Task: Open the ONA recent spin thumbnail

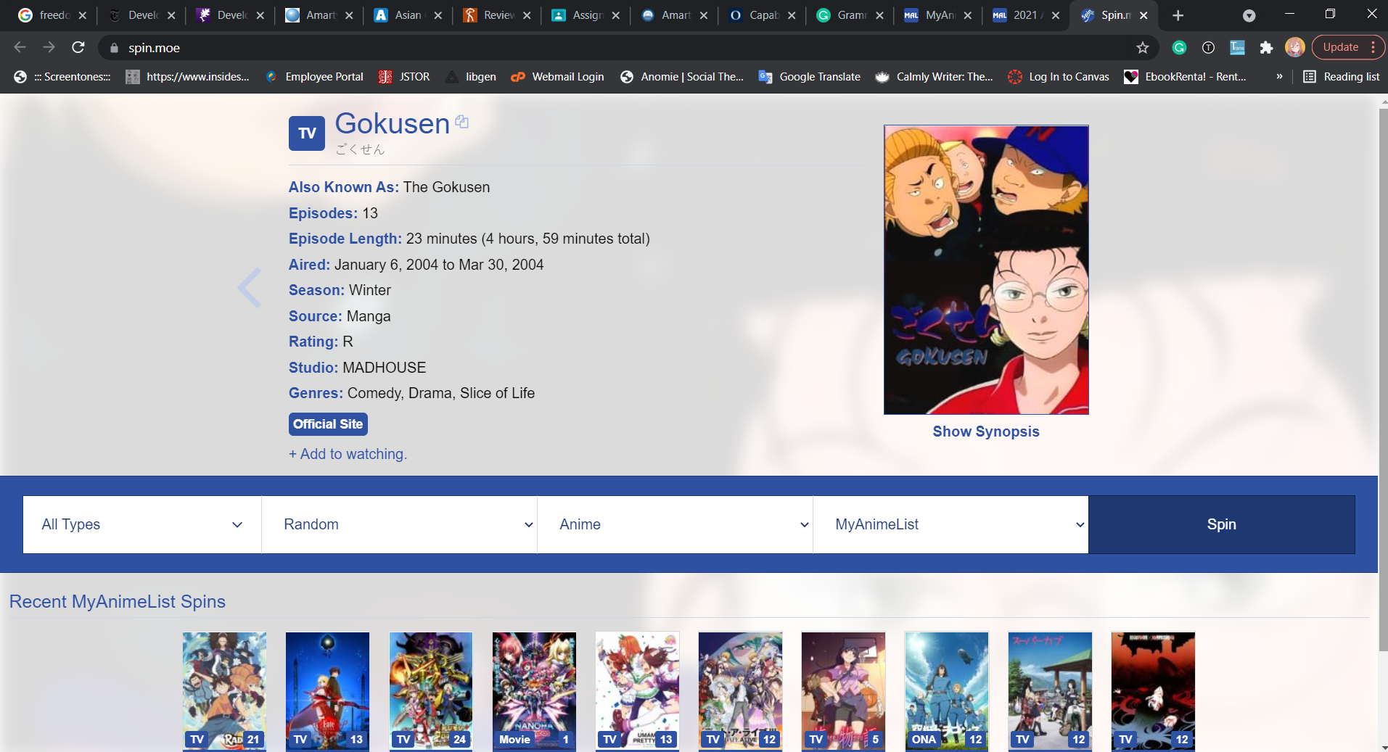Action: [947, 691]
